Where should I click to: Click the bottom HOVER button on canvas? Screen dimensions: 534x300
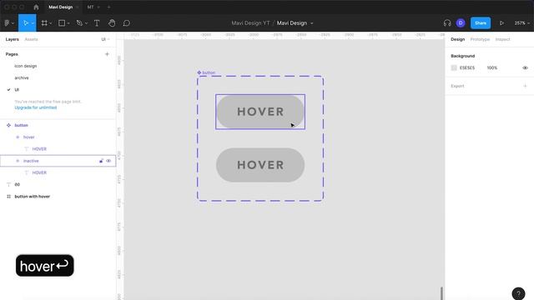(260, 165)
